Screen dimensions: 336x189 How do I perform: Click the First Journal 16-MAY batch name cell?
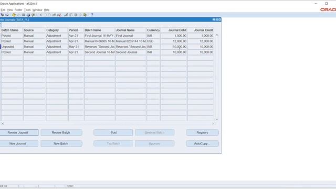pos(100,36)
